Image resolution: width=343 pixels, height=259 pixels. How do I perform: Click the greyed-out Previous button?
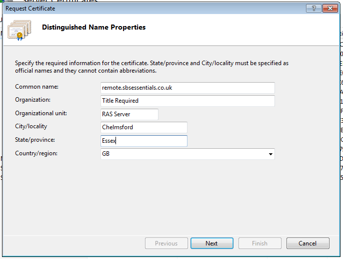(166, 243)
